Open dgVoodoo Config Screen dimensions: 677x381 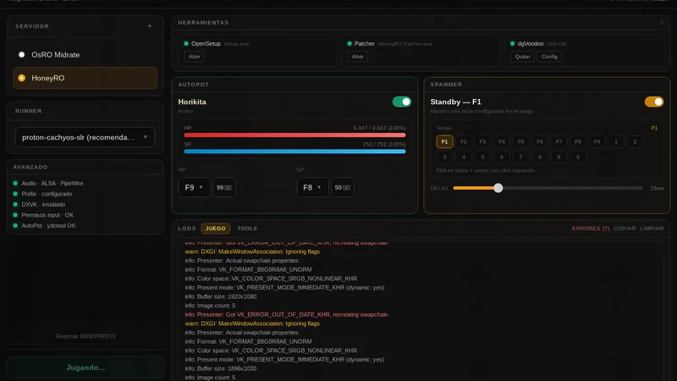pos(549,57)
